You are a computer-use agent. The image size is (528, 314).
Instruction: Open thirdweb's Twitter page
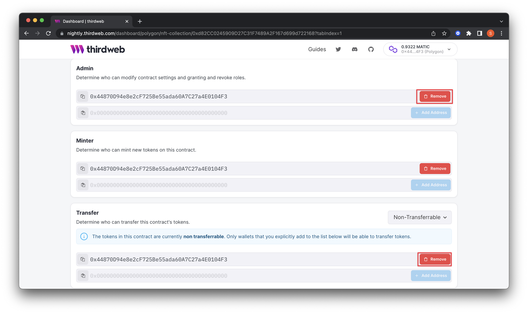338,49
